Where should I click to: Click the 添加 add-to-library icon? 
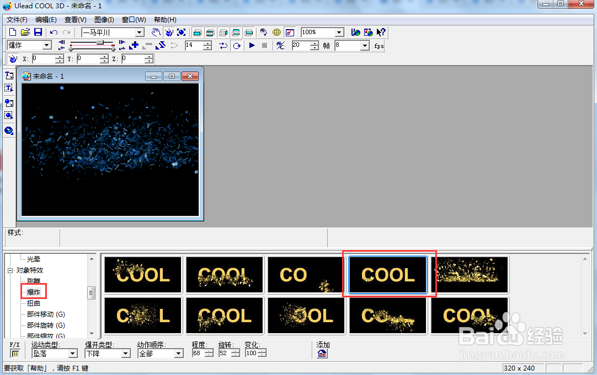click(x=322, y=354)
